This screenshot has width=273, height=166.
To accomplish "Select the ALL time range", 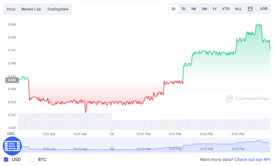I will coord(238,9).
